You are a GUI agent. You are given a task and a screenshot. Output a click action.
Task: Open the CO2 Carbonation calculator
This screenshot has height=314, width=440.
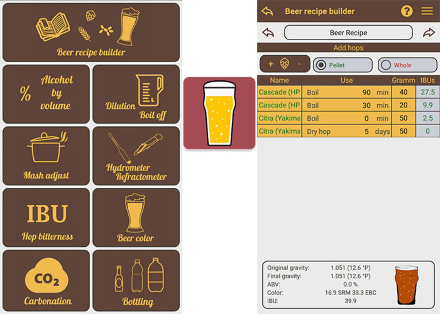click(45, 280)
